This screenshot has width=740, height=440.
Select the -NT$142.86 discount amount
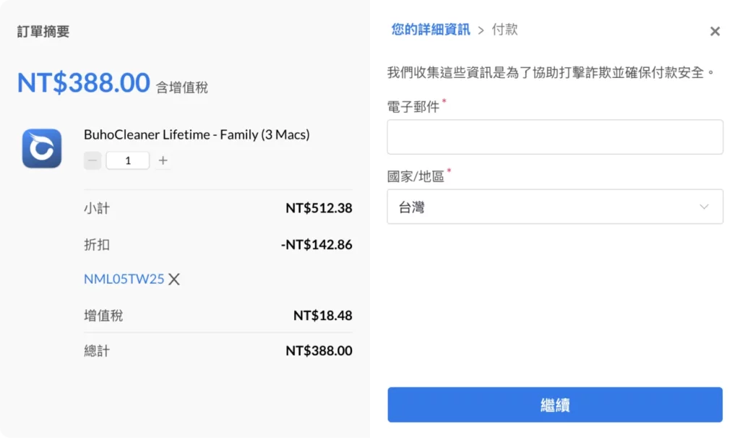[x=317, y=244]
